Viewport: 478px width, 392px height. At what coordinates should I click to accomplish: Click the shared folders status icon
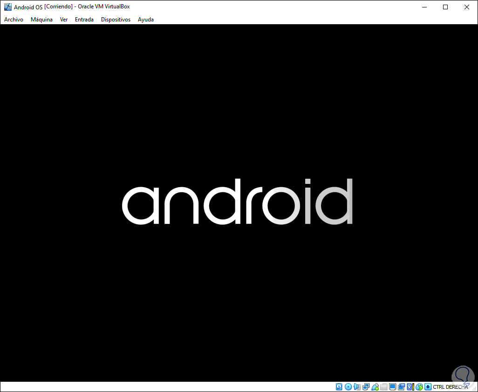[384, 387]
